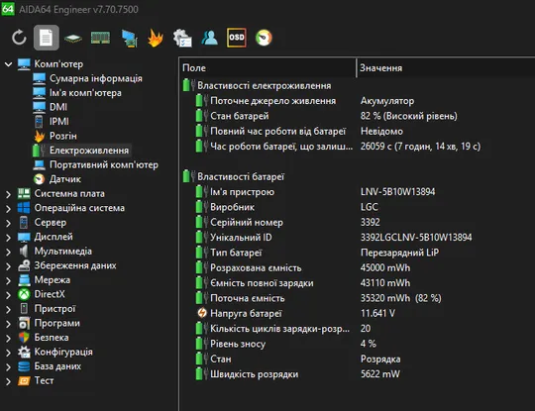The width and height of the screenshot is (535, 411).
Task: Click the Комп'ютер monitor icon in tree
Action: tap(24, 64)
